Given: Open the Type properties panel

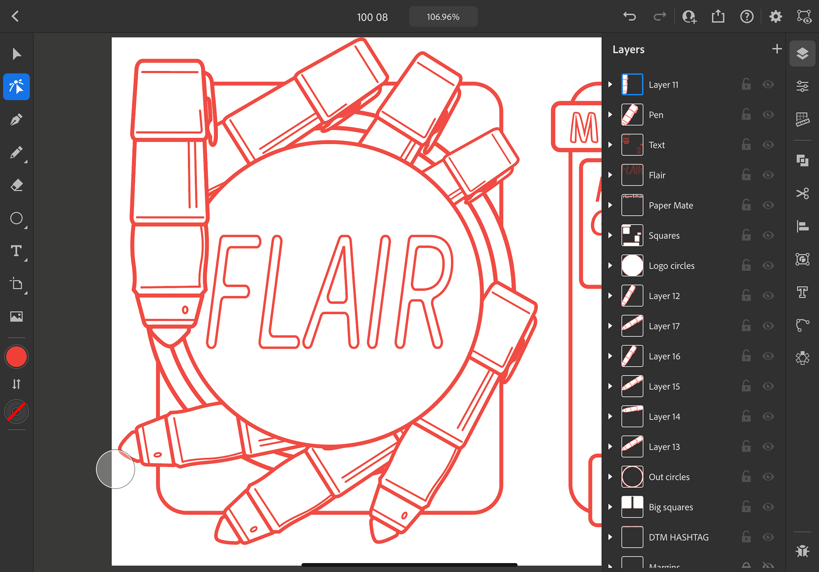Looking at the screenshot, I should [802, 292].
